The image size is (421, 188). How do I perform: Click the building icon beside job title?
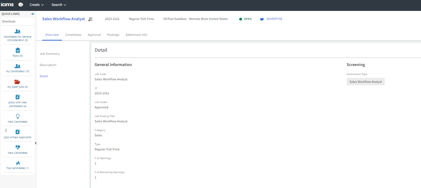90,19
